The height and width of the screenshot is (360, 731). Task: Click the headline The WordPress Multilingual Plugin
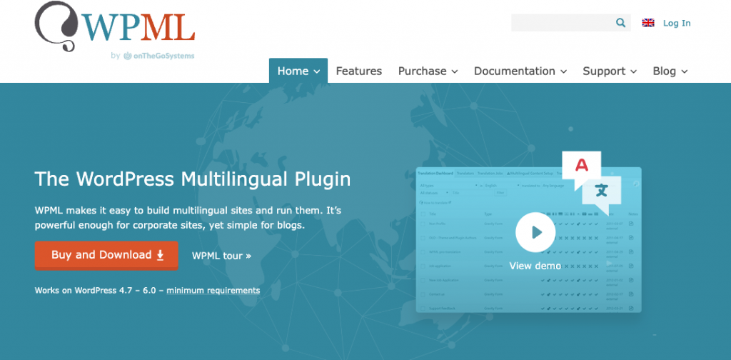tap(193, 179)
